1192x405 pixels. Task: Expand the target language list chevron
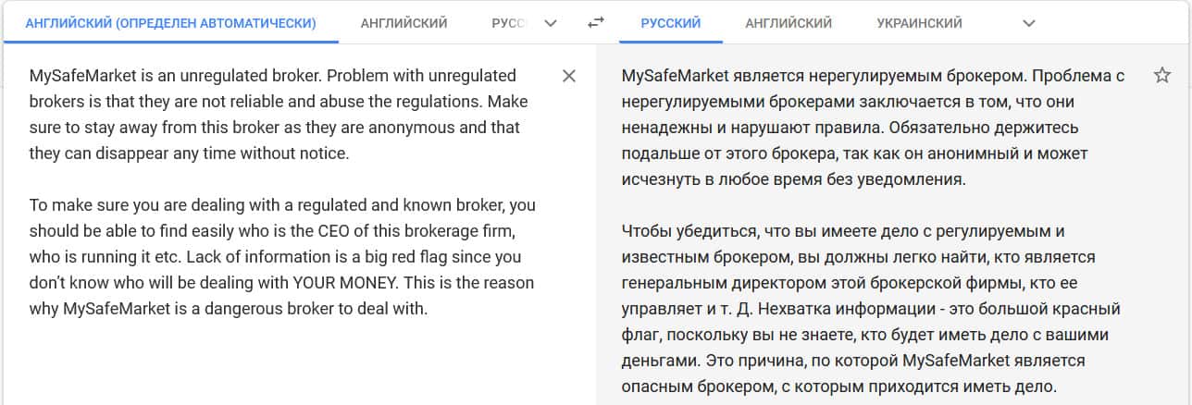[1028, 23]
